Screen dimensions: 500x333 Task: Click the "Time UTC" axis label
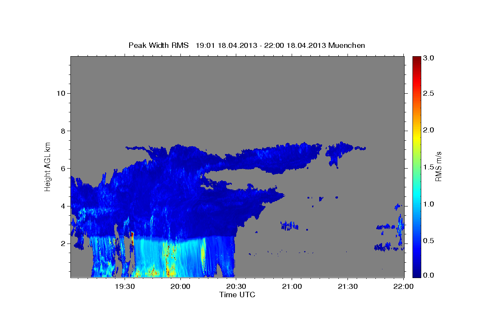237,295
